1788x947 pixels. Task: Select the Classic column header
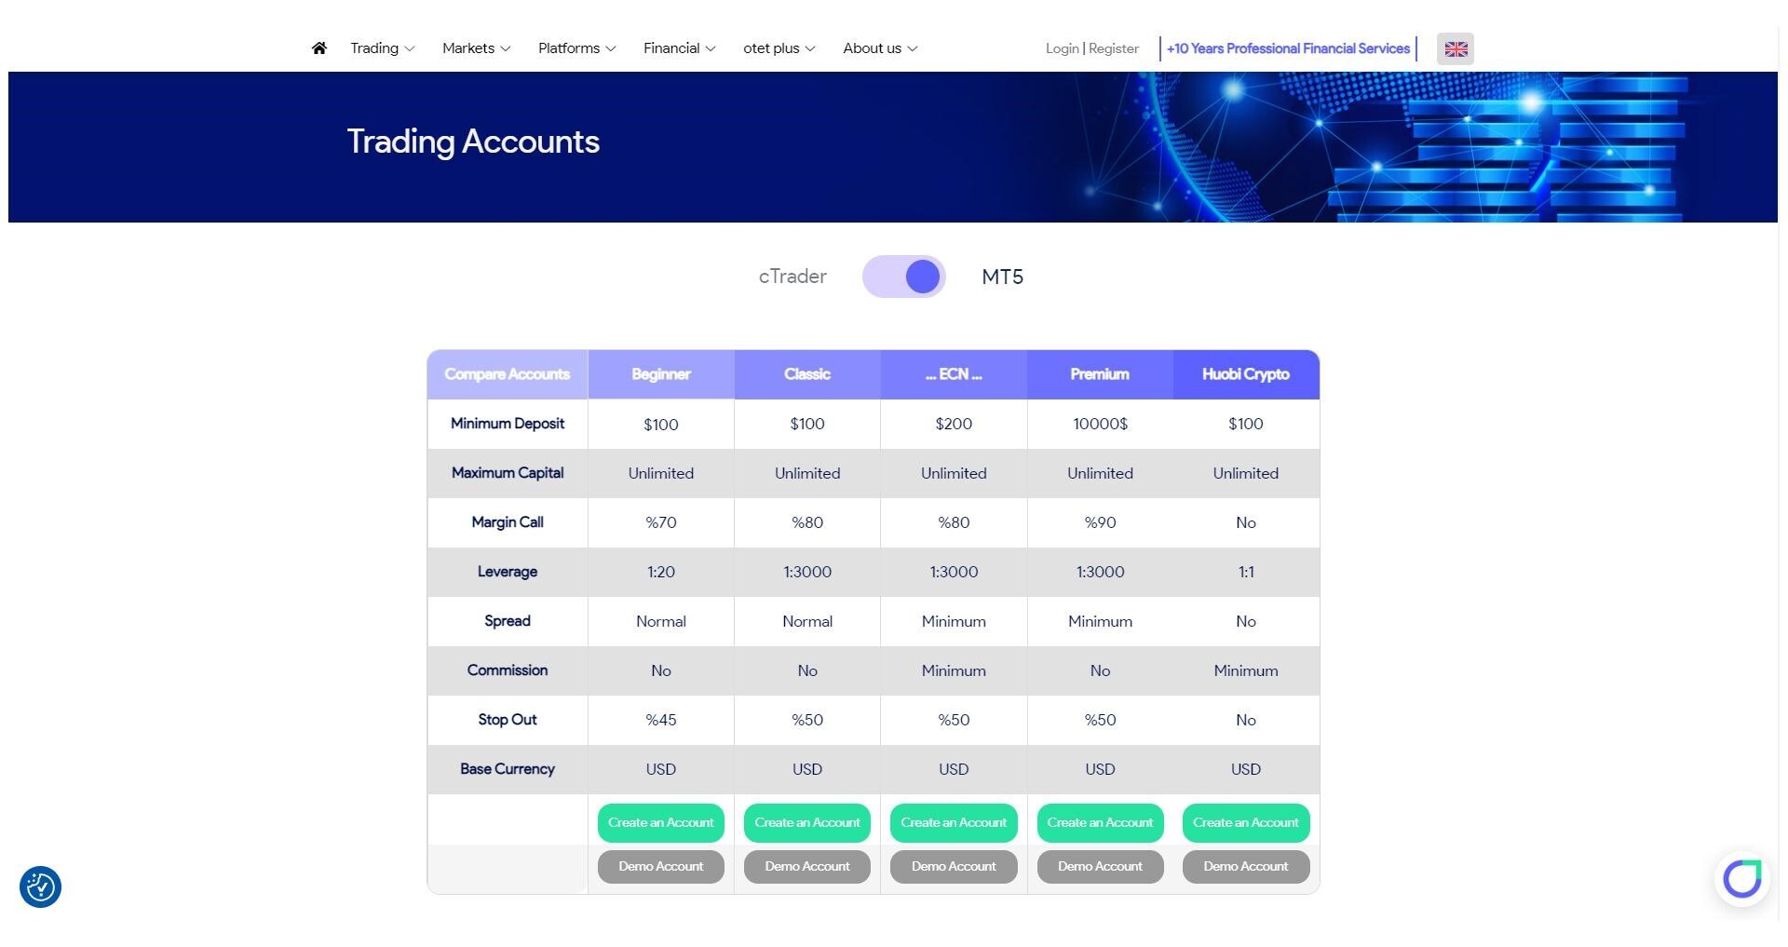pos(806,374)
